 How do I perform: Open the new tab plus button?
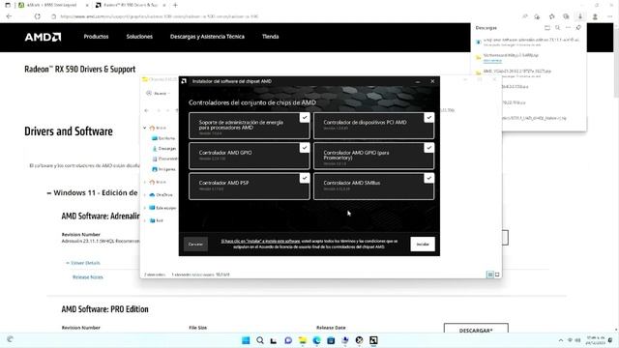[175, 5]
